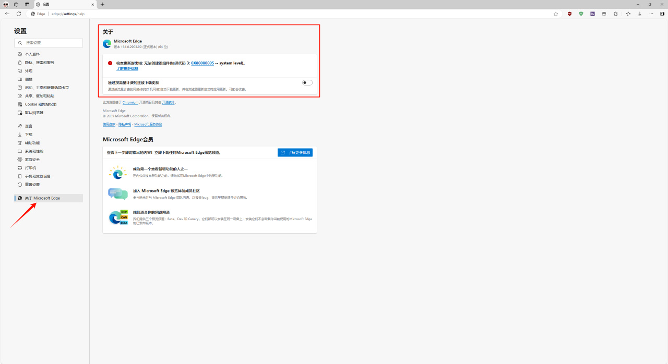Open Microsoft 服务协议 link
Image resolution: width=668 pixels, height=364 pixels.
pyautogui.click(x=148, y=124)
